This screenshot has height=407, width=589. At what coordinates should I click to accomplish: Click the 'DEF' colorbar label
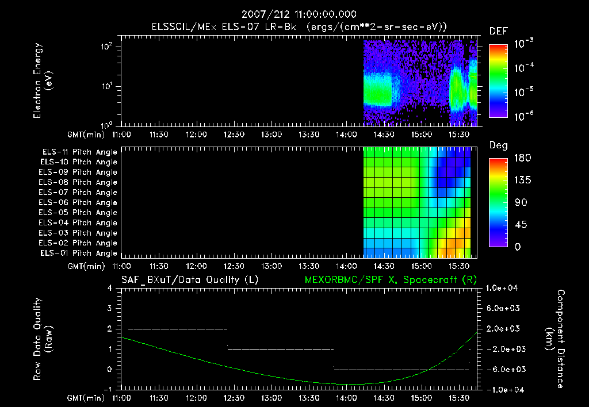click(499, 31)
